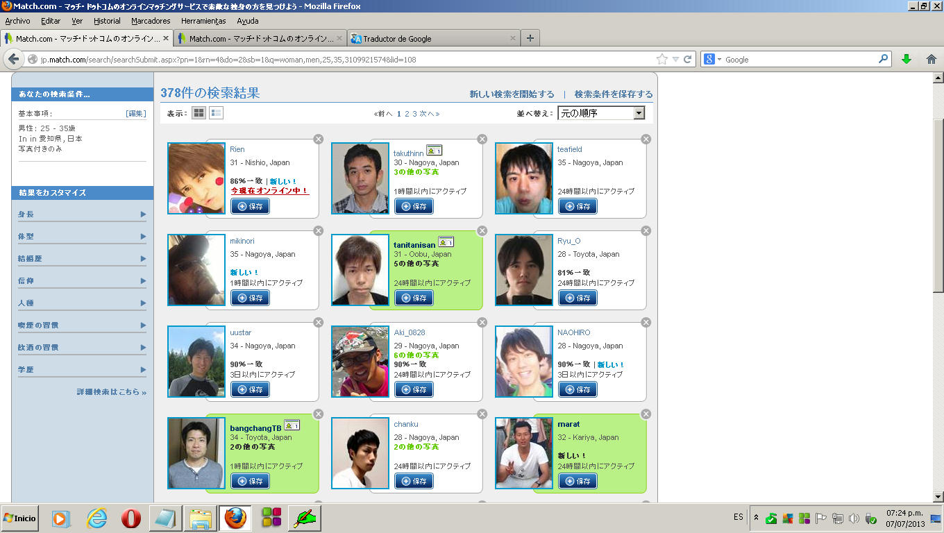Image resolution: width=944 pixels, height=533 pixels.
Task: Go to next results page 次へ»
Action: (430, 114)
